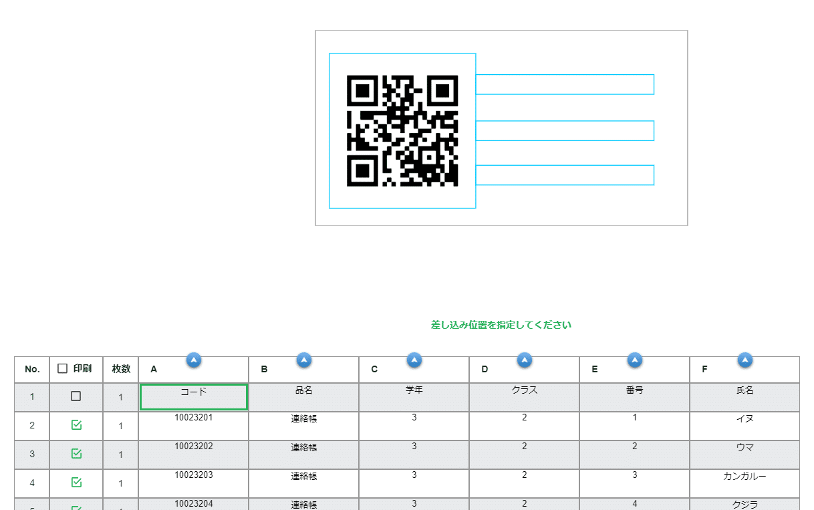
Task: Select the top text field box in the label preview
Action: point(565,84)
